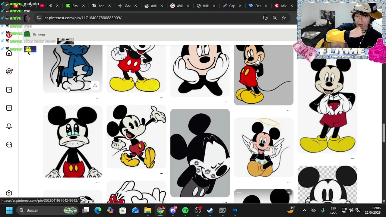Open the Mickey with lipstick kisses pin

click(x=200, y=153)
